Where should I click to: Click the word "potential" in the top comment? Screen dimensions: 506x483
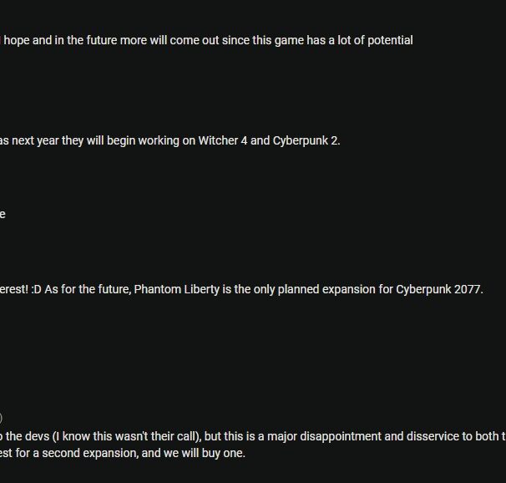387,40
